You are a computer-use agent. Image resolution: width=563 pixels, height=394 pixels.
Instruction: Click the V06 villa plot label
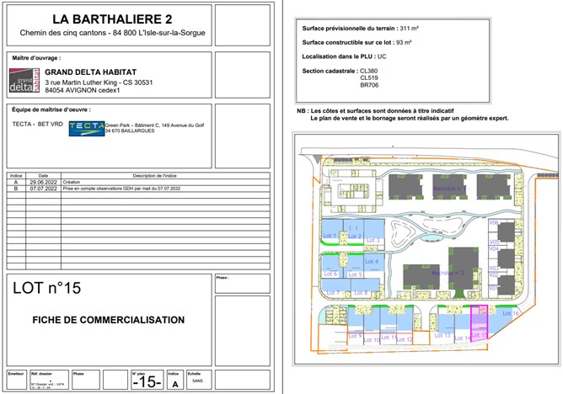click(x=493, y=222)
